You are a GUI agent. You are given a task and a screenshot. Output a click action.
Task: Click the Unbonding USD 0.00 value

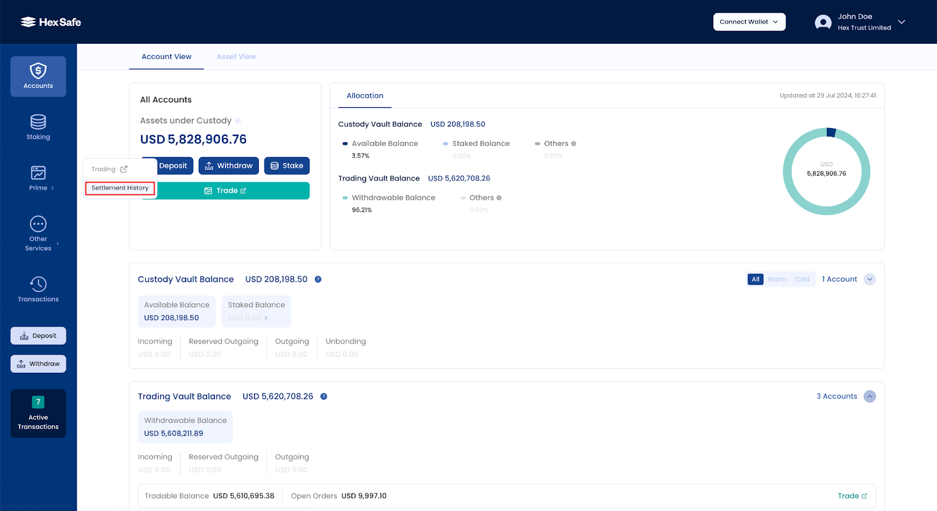pos(342,355)
